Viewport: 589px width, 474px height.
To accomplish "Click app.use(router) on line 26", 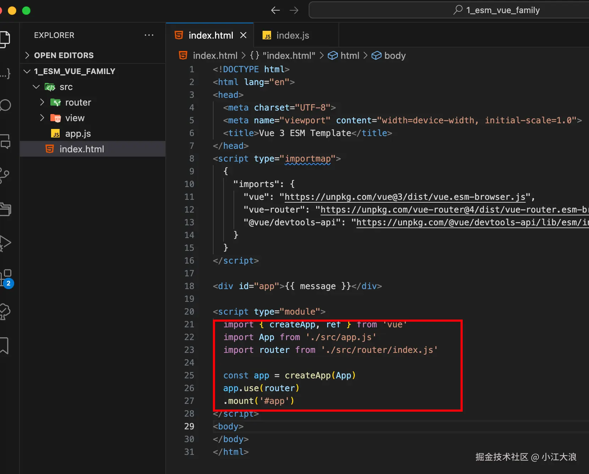I will coord(261,388).
